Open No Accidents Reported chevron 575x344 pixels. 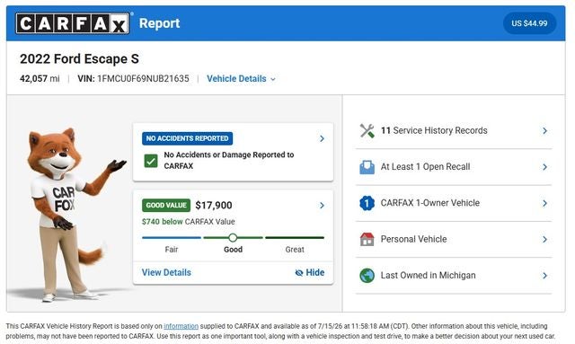click(x=322, y=138)
